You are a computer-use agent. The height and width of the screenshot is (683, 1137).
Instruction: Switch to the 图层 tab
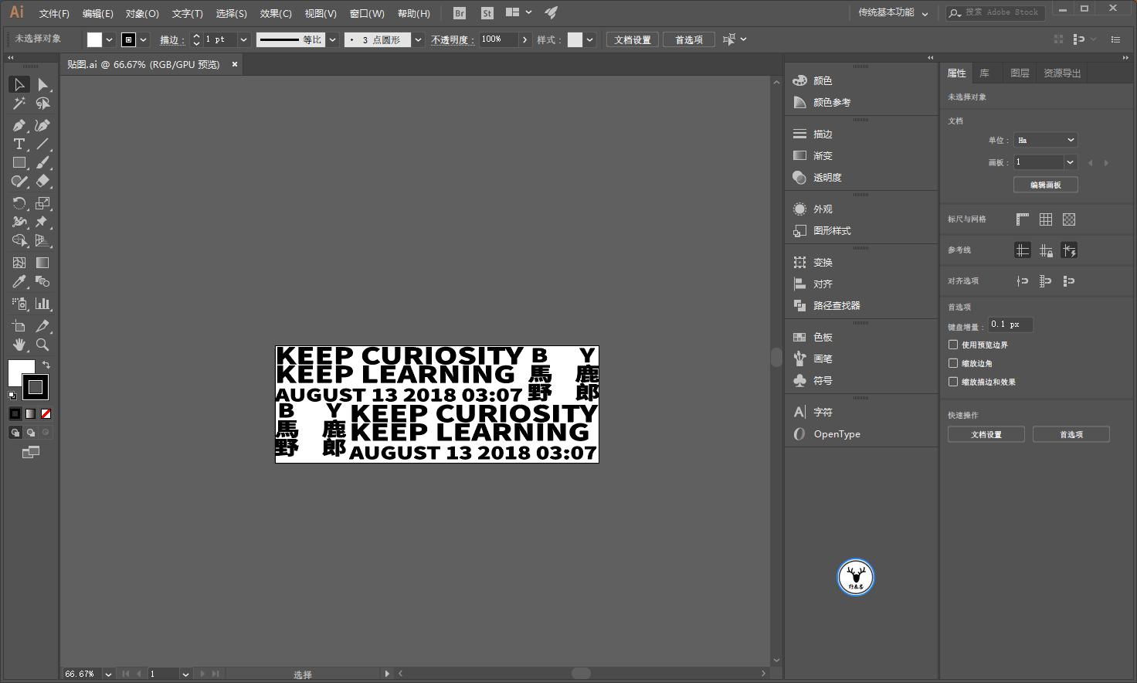pyautogui.click(x=1020, y=73)
